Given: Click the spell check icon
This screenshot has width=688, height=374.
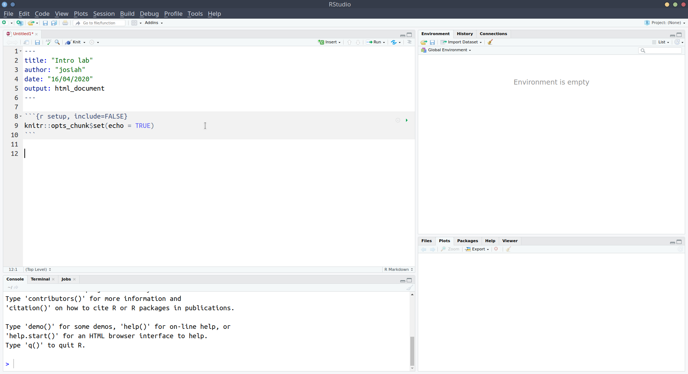Looking at the screenshot, I should [48, 42].
